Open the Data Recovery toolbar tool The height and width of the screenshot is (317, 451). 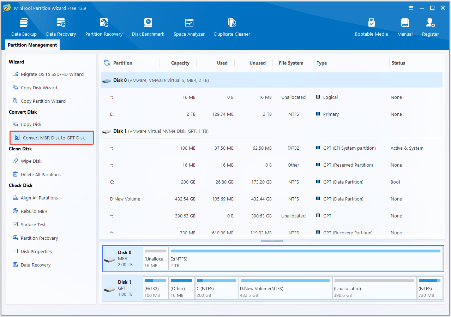[61, 27]
